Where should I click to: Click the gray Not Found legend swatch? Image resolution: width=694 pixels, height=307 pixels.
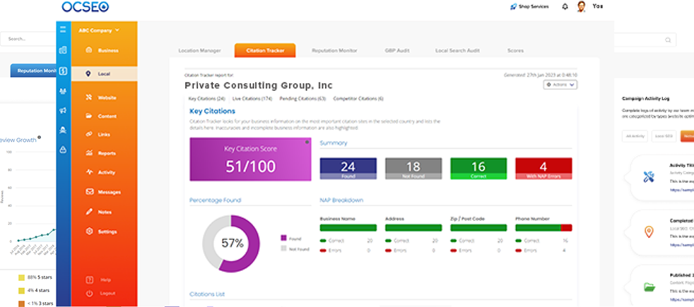tap(283, 248)
